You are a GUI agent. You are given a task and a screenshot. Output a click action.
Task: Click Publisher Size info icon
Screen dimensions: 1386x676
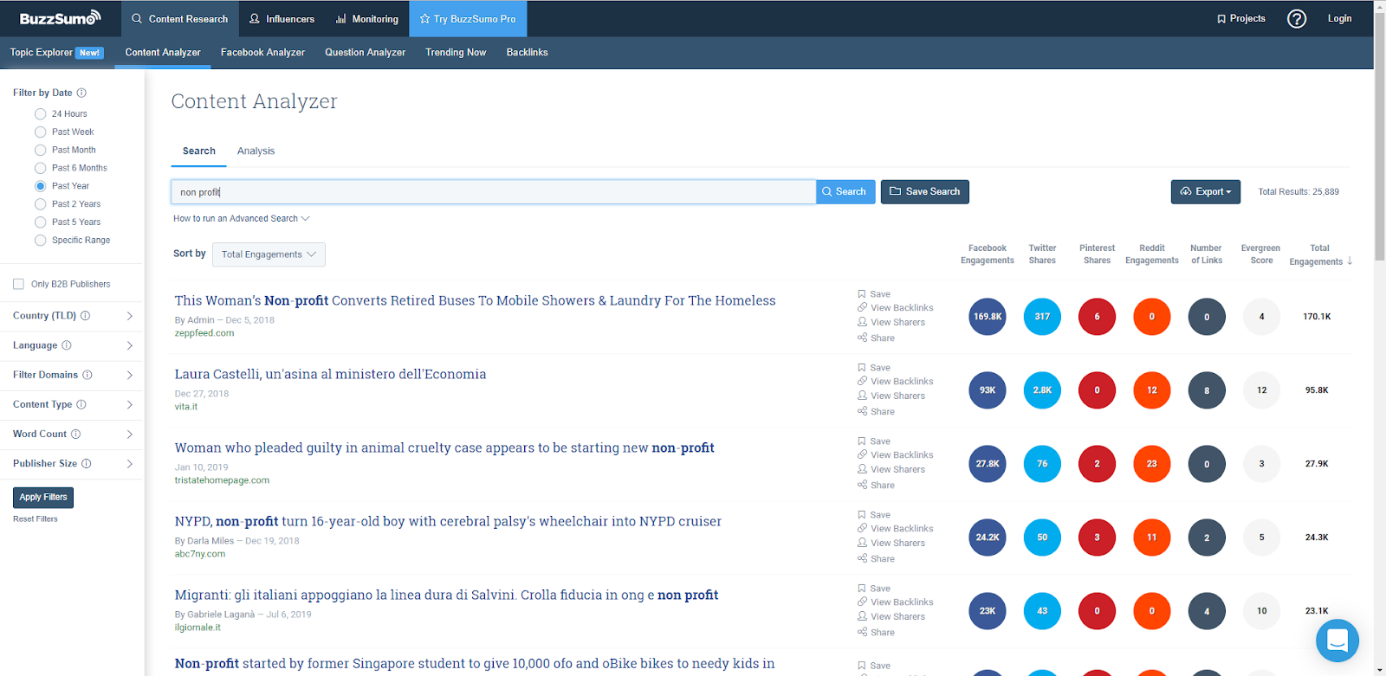[x=87, y=463]
